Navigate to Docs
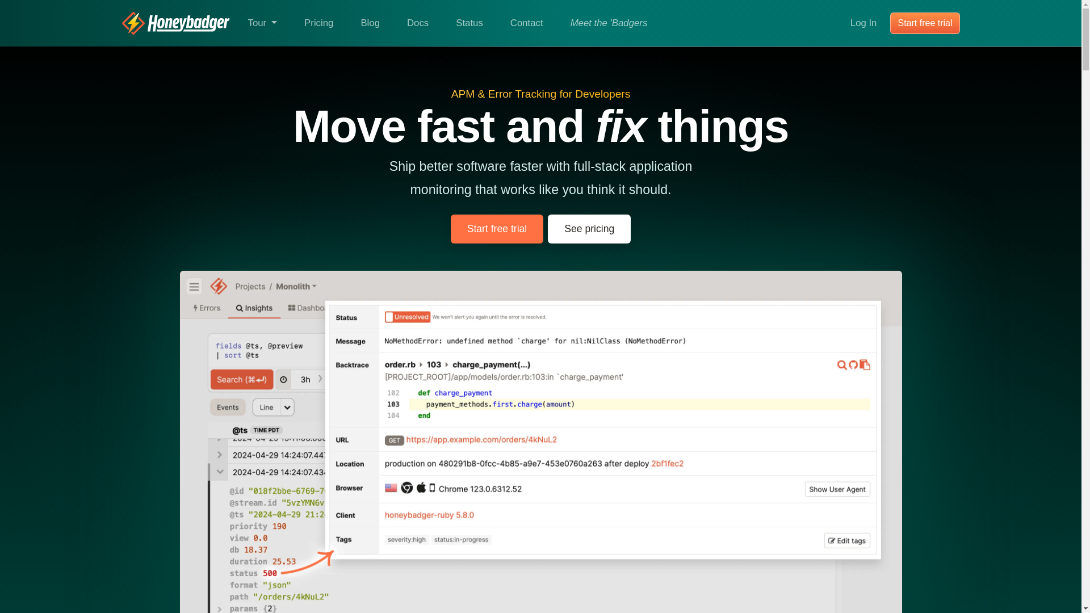This screenshot has width=1090, height=613. pos(418,23)
